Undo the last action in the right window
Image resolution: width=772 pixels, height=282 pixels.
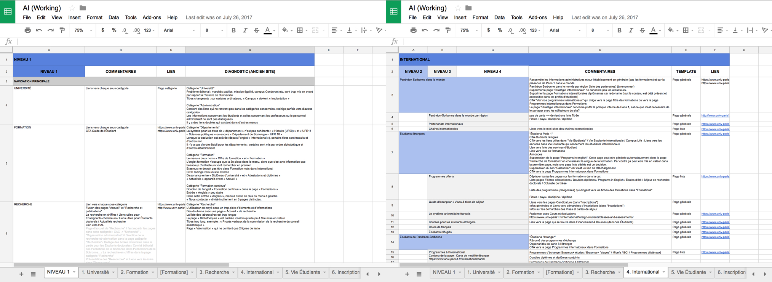[425, 30]
